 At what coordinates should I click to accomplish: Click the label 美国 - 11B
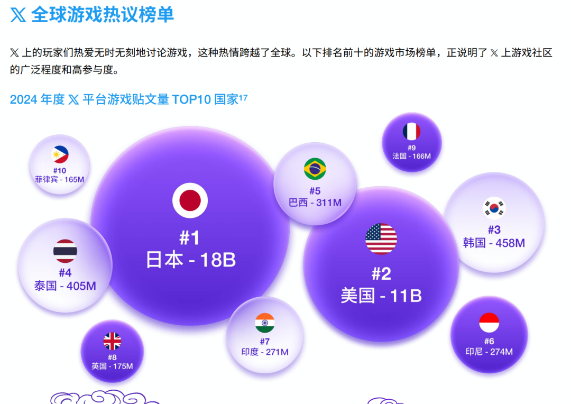coord(381,296)
